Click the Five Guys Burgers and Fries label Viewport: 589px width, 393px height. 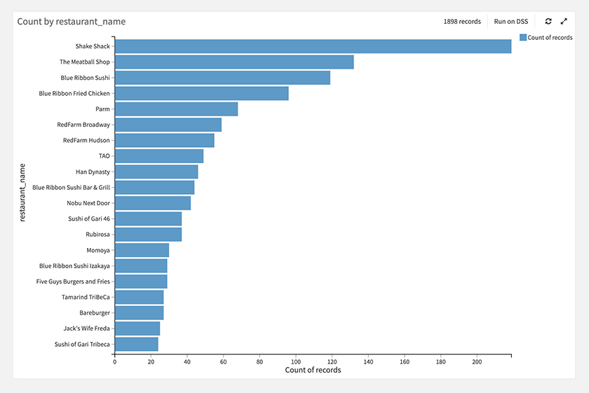pyautogui.click(x=73, y=282)
